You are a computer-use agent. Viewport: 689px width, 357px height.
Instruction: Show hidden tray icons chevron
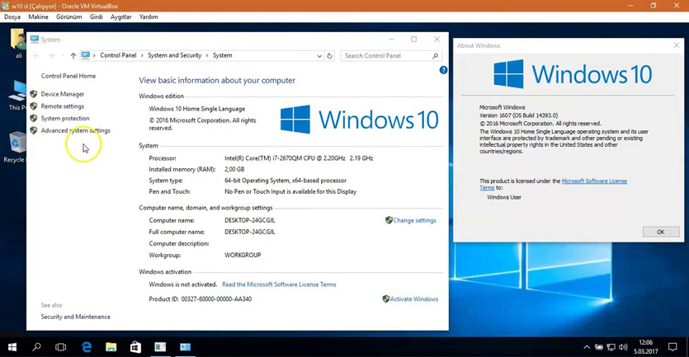click(x=587, y=347)
